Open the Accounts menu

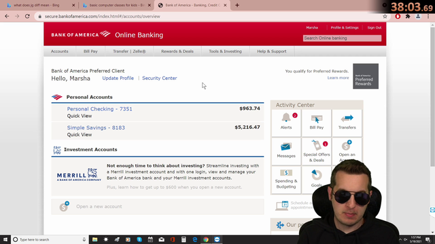click(59, 52)
